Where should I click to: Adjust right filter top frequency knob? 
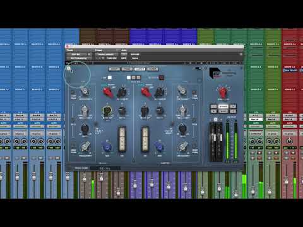pyautogui.click(x=182, y=91)
